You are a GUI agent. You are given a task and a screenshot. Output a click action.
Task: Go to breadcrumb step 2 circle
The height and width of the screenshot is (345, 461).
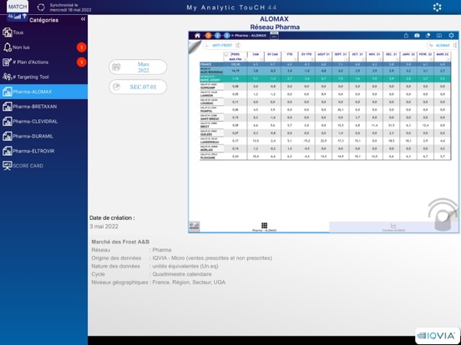(x=217, y=36)
